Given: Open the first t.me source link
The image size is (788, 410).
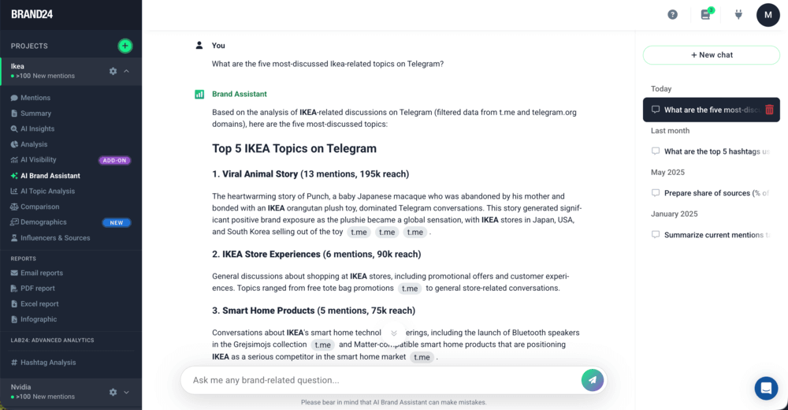Looking at the screenshot, I should 359,232.
